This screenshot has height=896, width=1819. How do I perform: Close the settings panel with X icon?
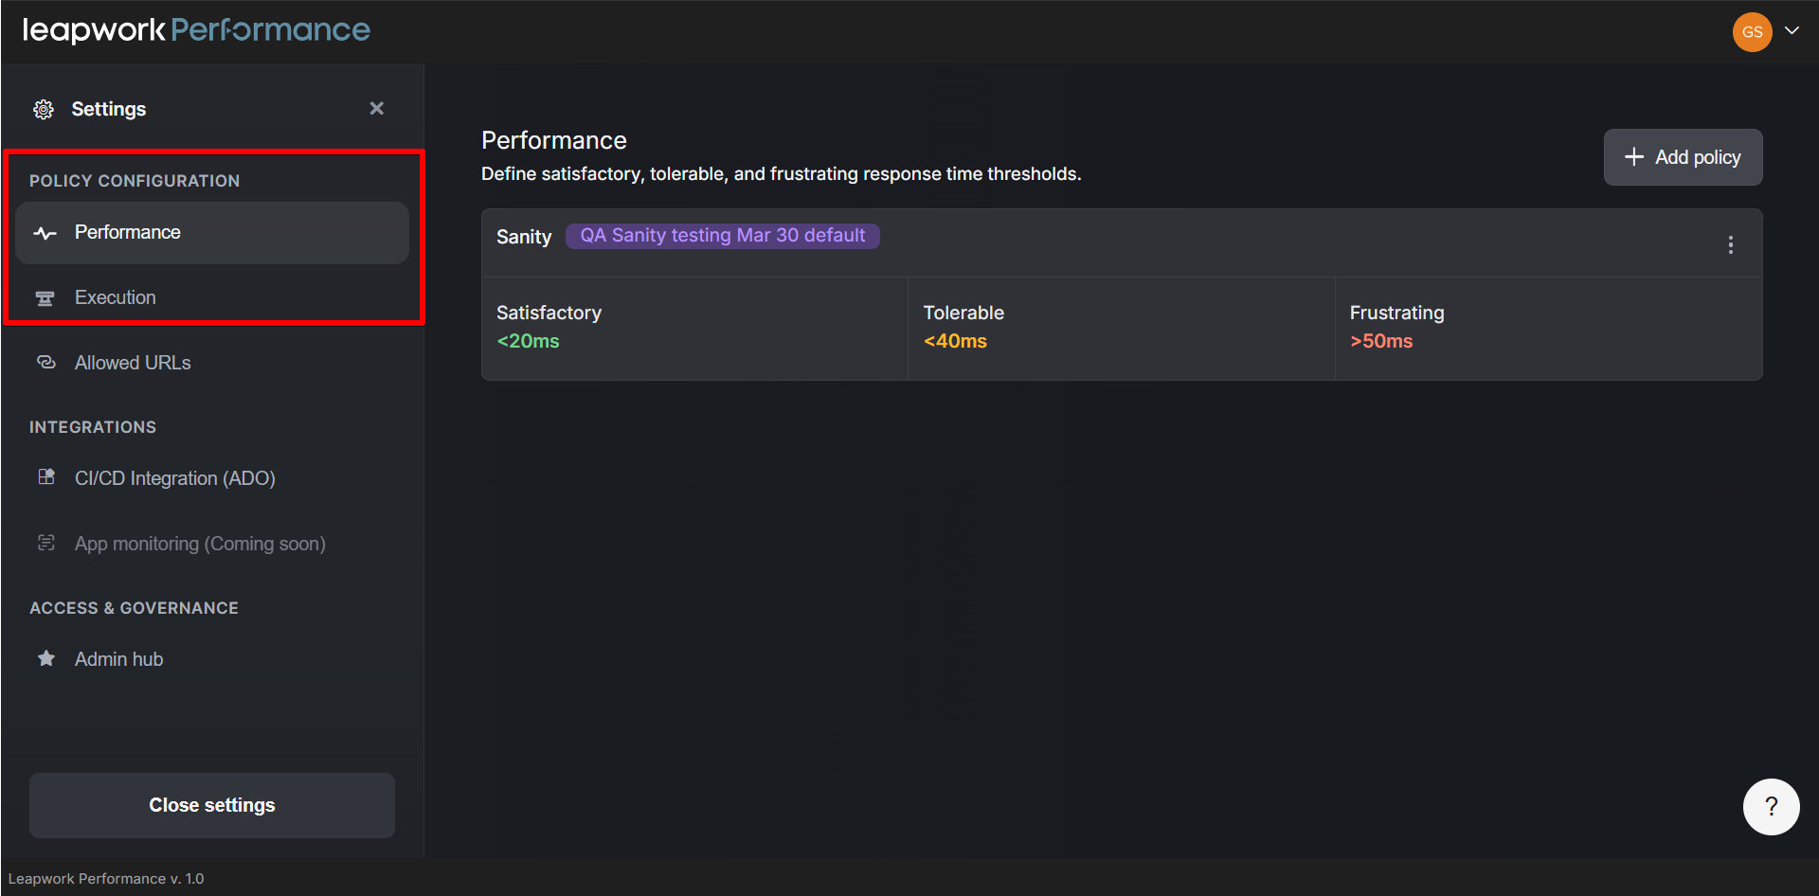point(376,109)
